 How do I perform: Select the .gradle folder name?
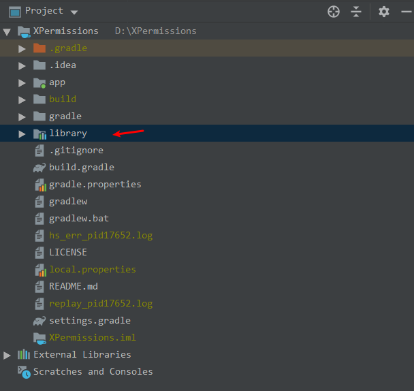point(68,48)
